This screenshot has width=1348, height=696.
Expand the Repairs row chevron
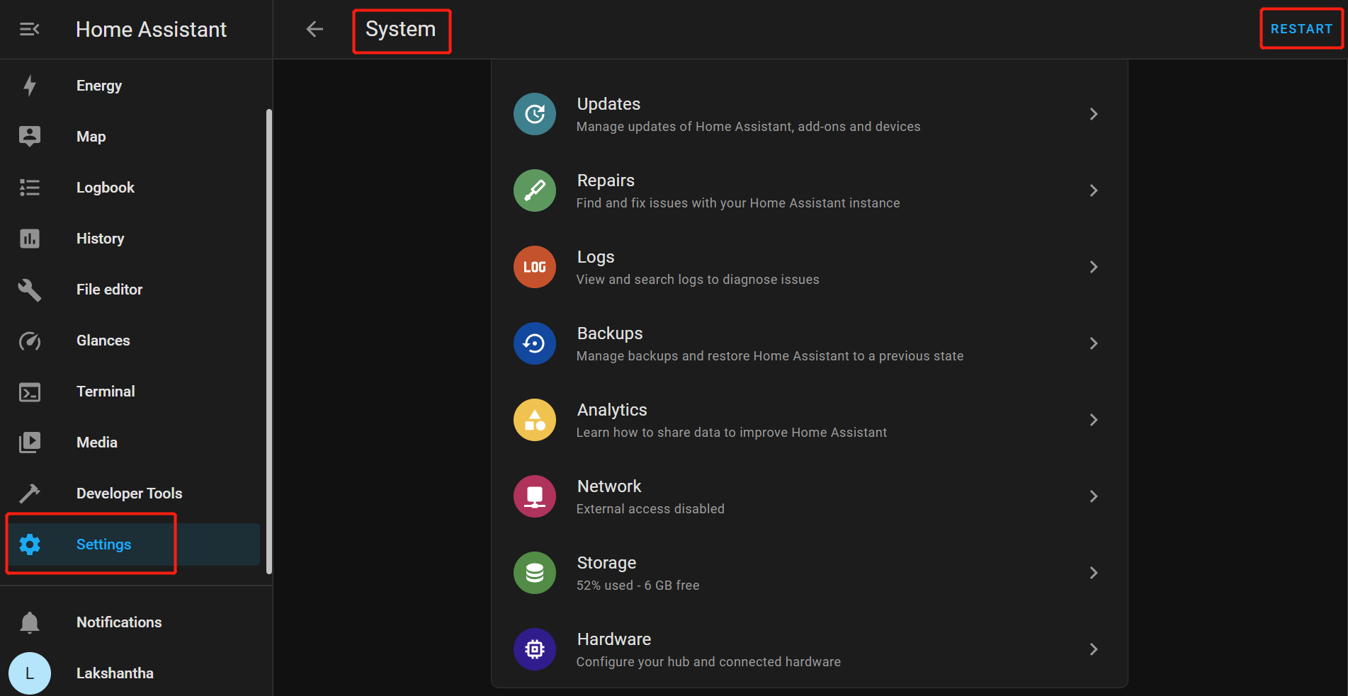(1094, 190)
